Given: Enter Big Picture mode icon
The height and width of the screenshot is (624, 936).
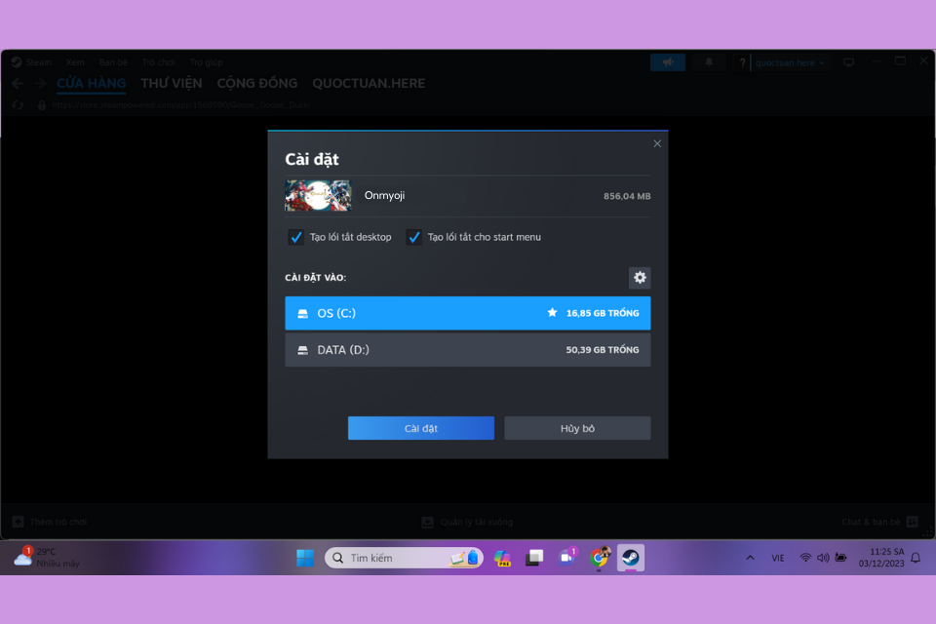Looking at the screenshot, I should [849, 62].
